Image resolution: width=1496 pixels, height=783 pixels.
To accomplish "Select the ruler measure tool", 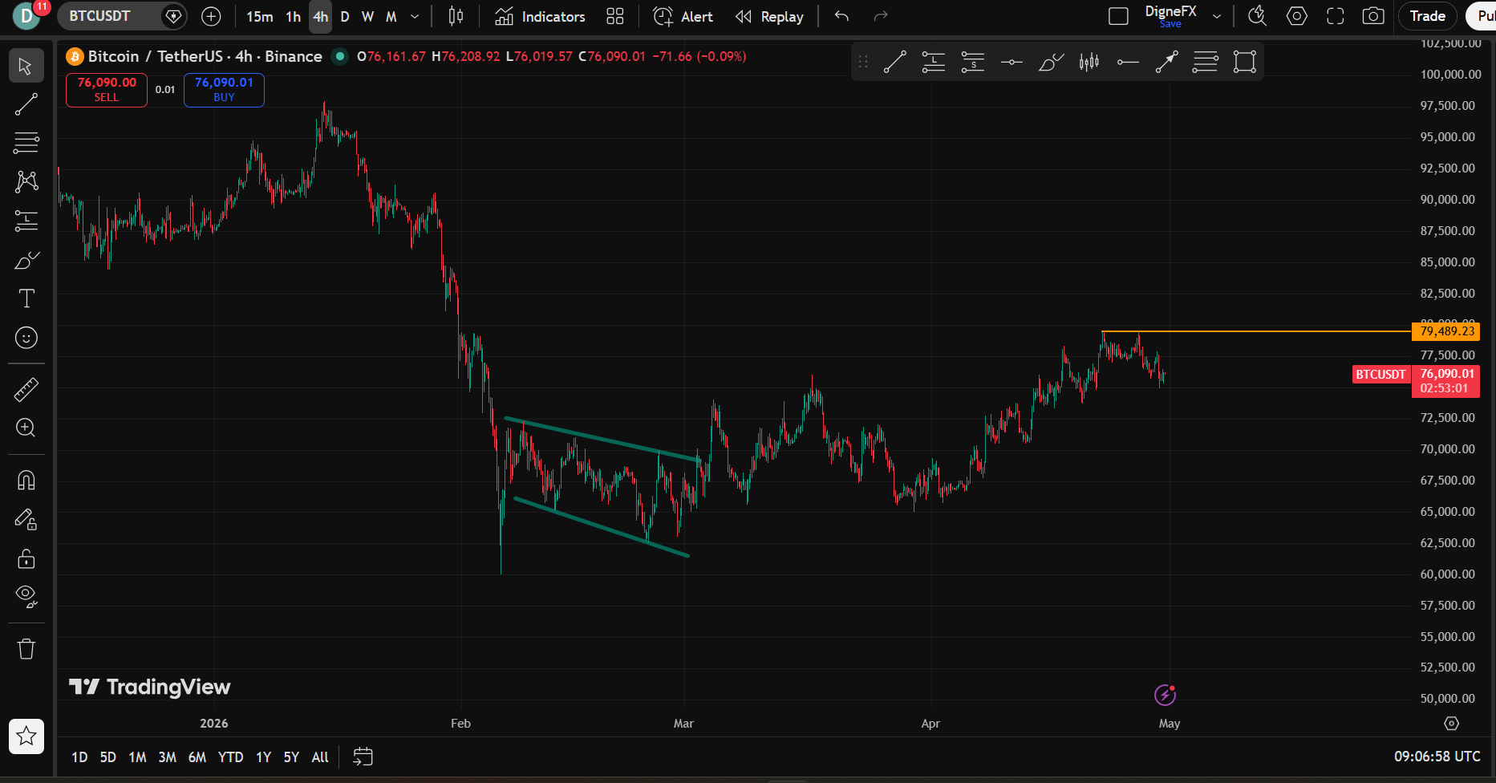I will point(26,390).
